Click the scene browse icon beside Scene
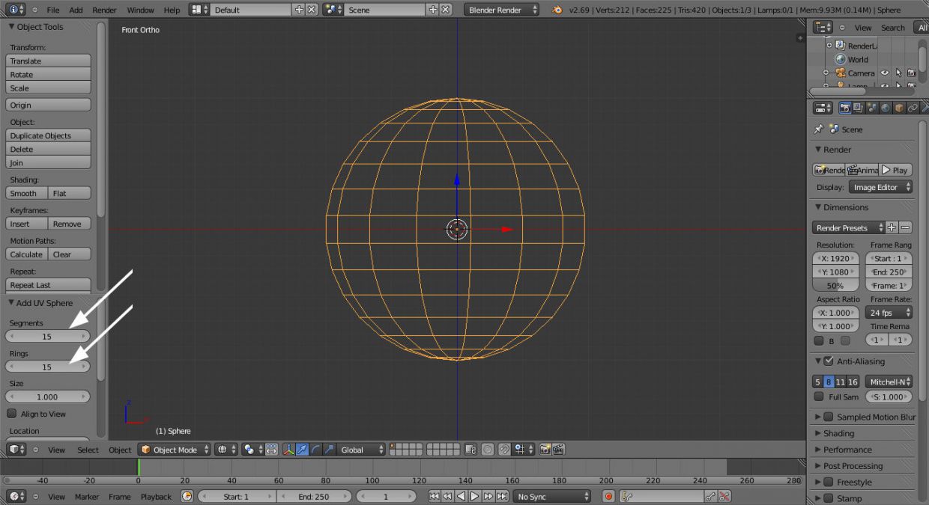 [333, 10]
